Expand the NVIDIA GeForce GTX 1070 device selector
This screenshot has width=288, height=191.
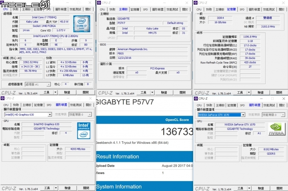tap(243, 115)
